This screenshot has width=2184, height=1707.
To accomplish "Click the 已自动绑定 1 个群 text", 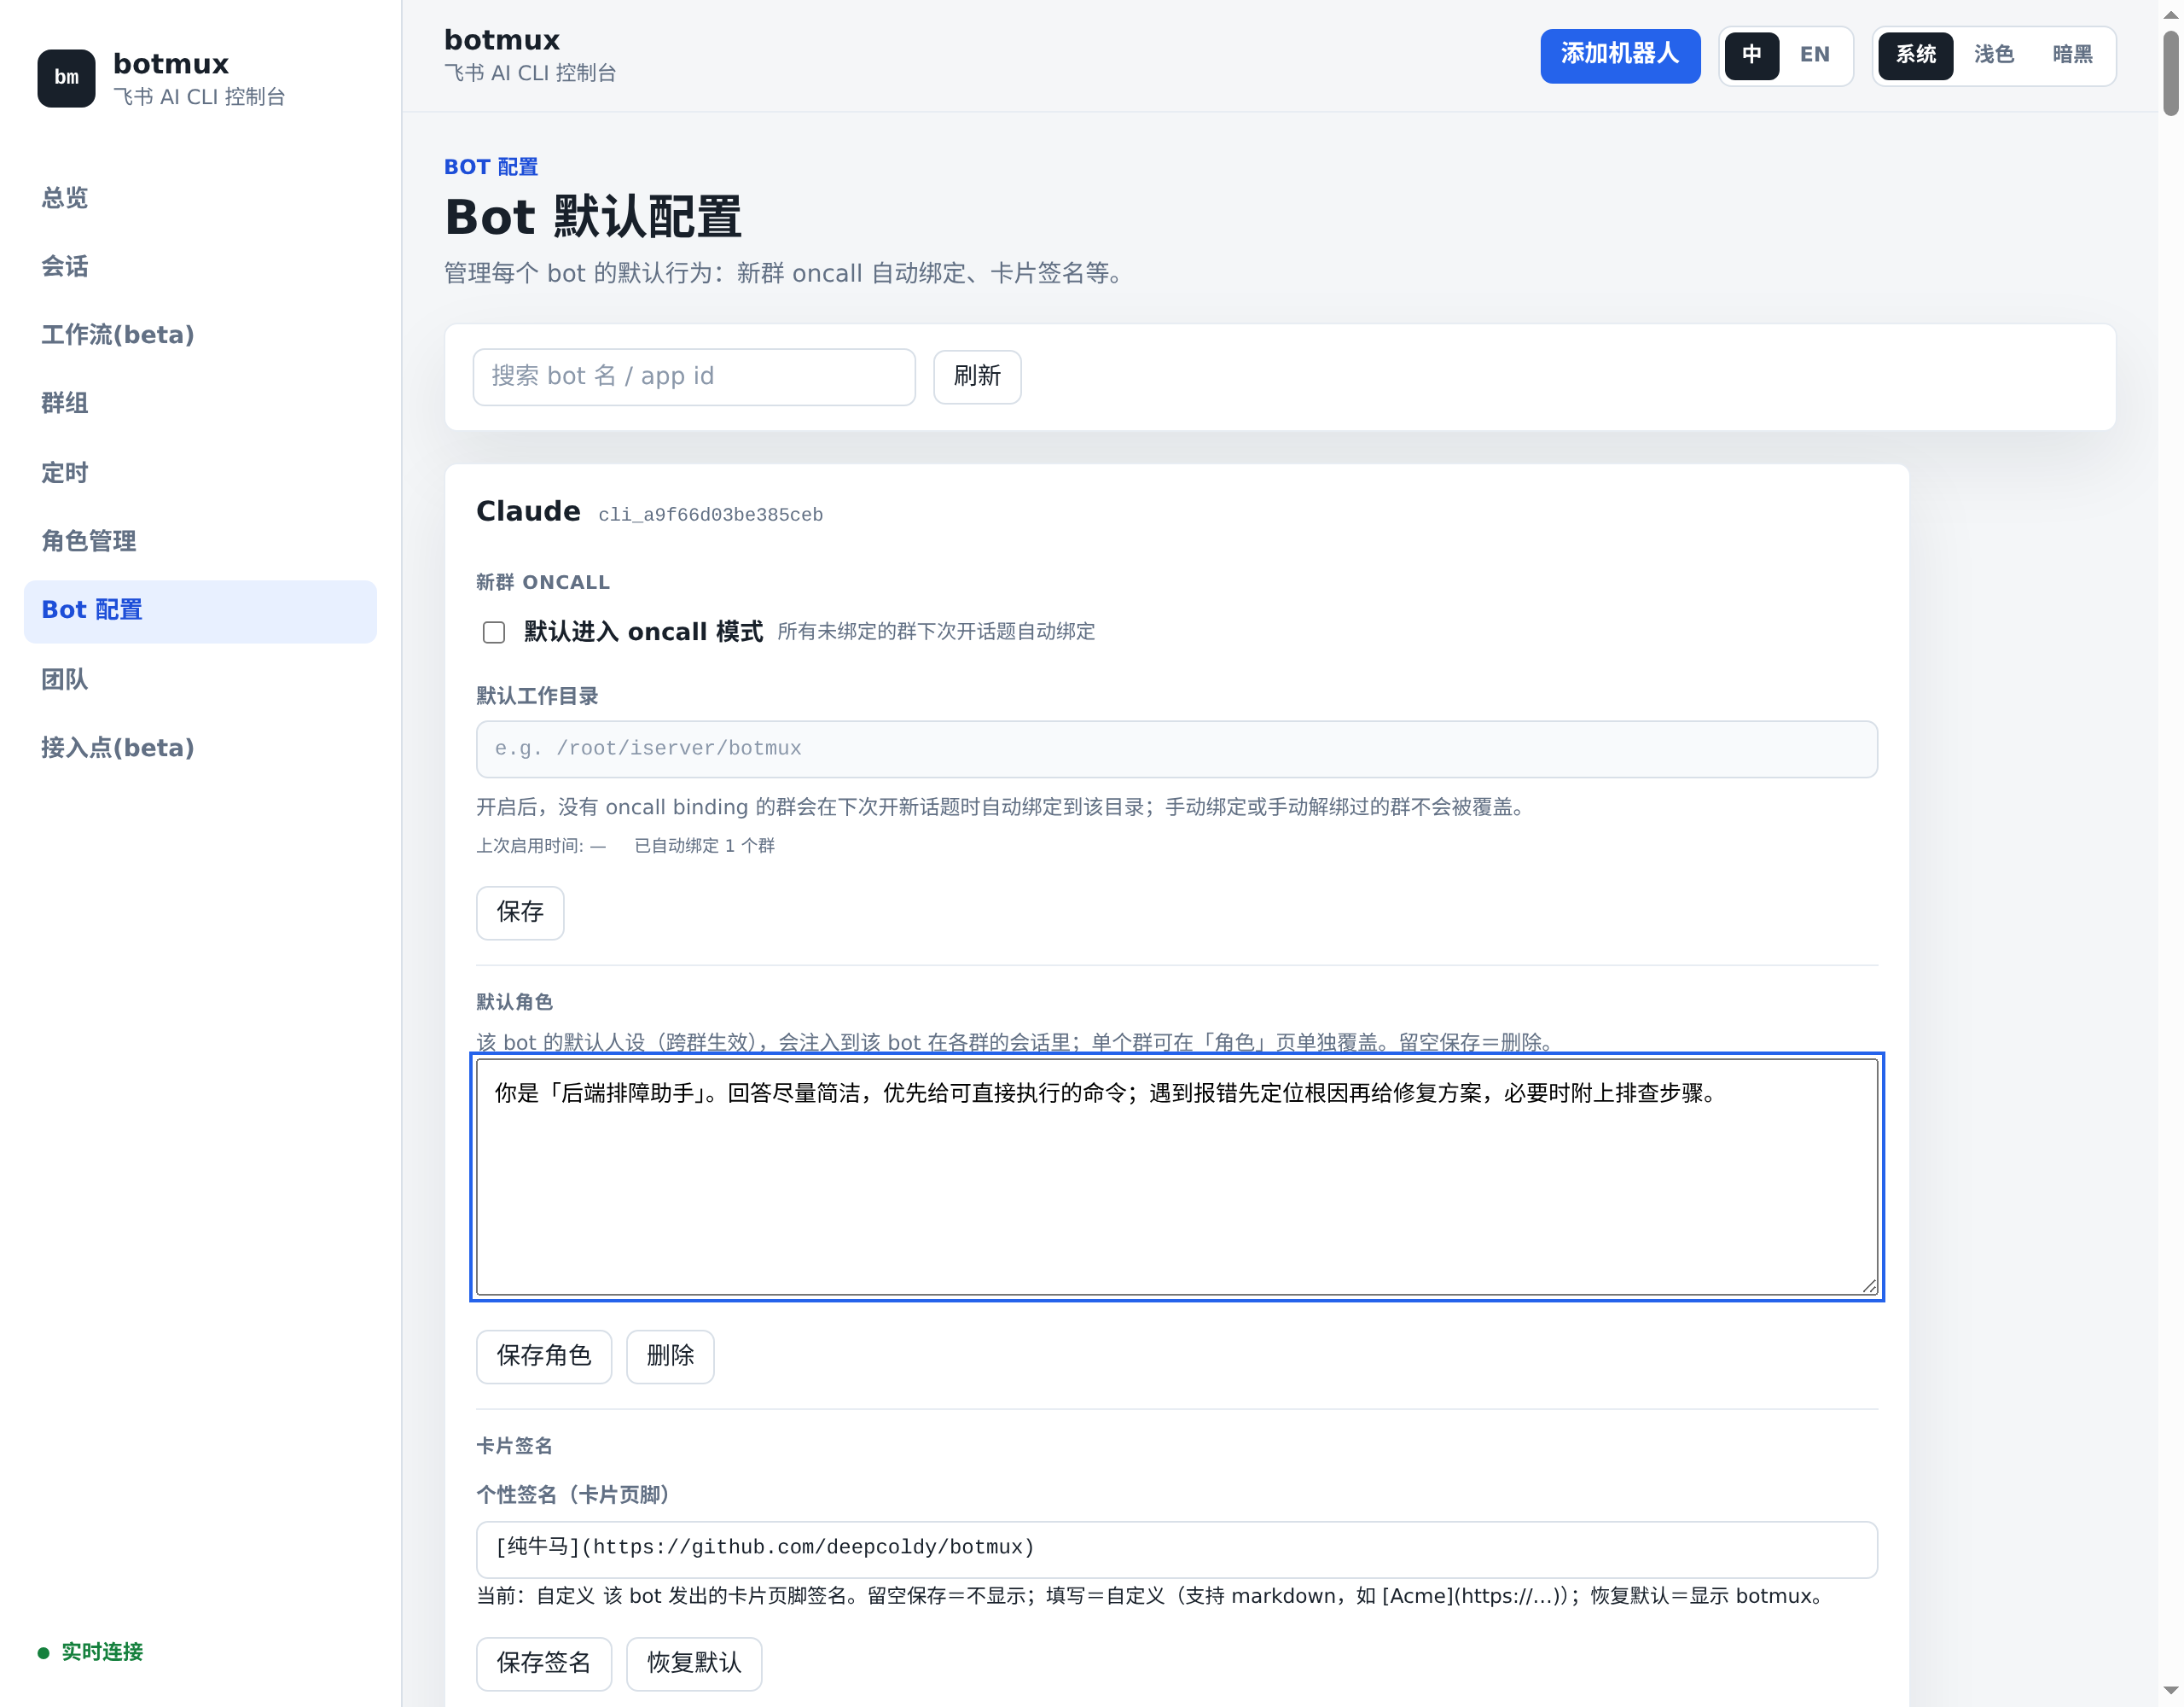I will (704, 847).
